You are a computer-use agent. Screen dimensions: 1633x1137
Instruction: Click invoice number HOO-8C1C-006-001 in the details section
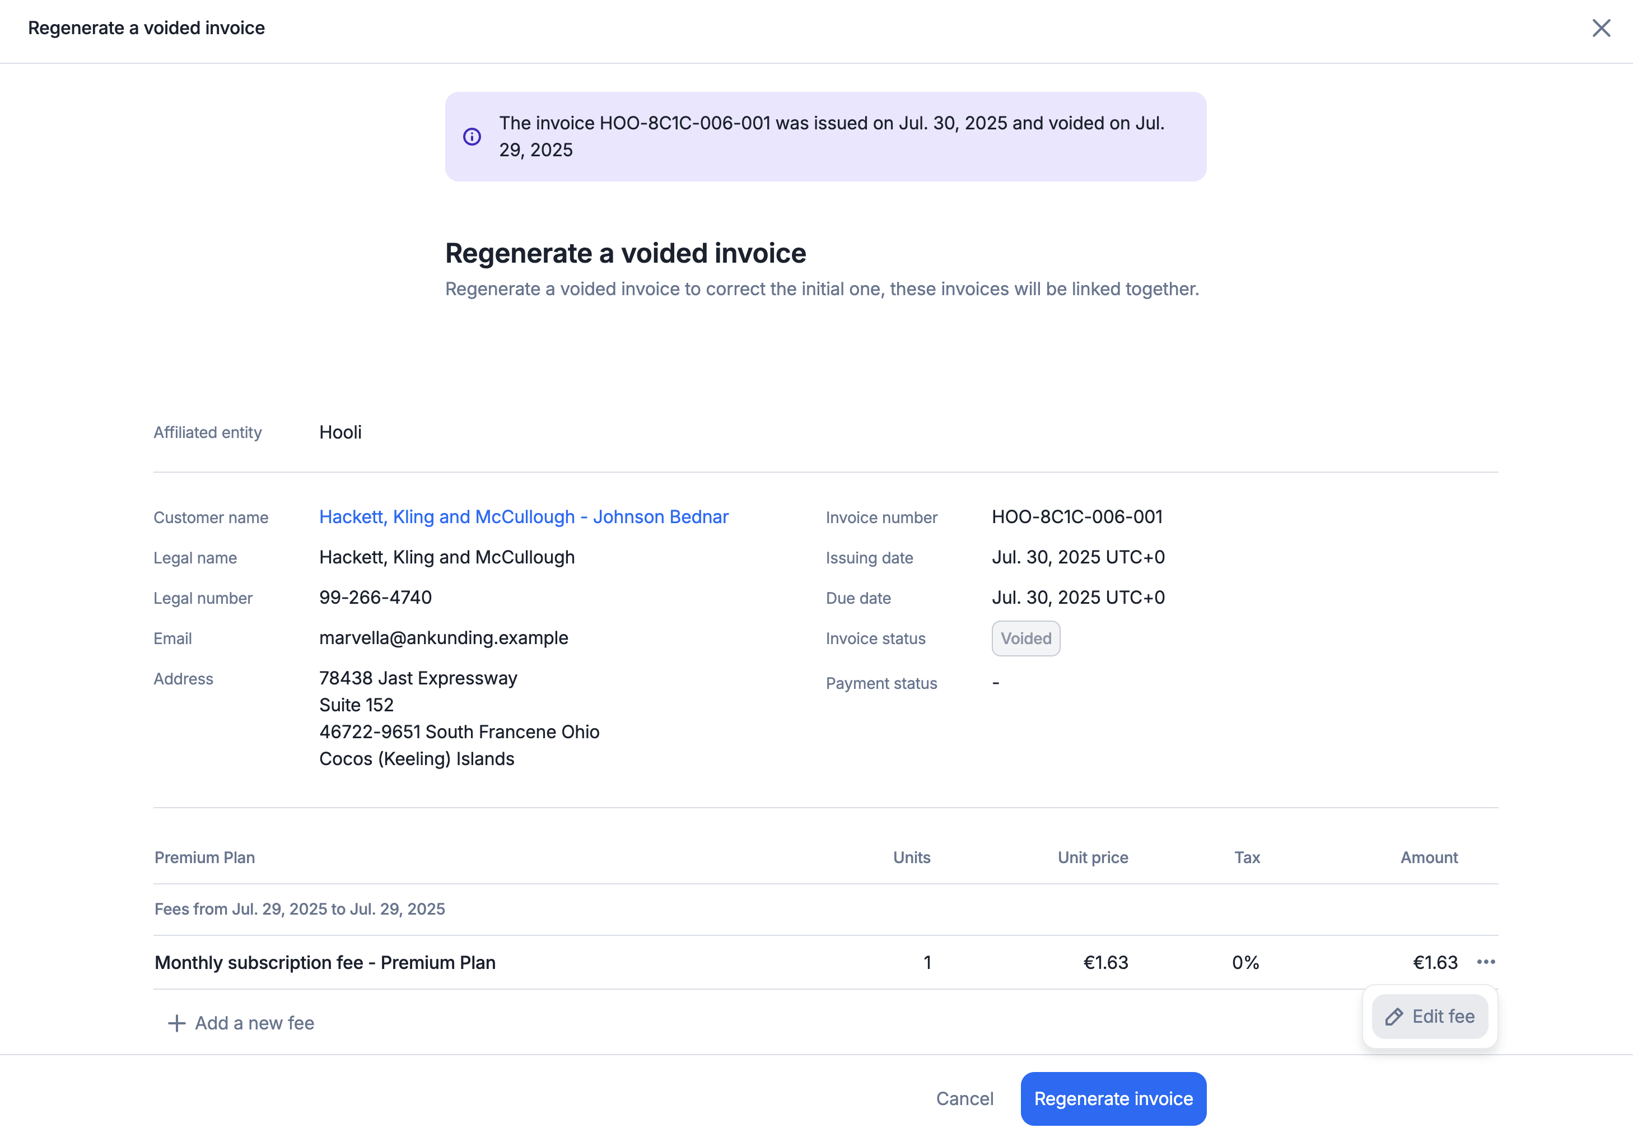pyautogui.click(x=1077, y=516)
